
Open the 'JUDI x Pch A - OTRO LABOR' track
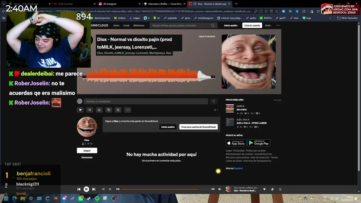point(252,123)
